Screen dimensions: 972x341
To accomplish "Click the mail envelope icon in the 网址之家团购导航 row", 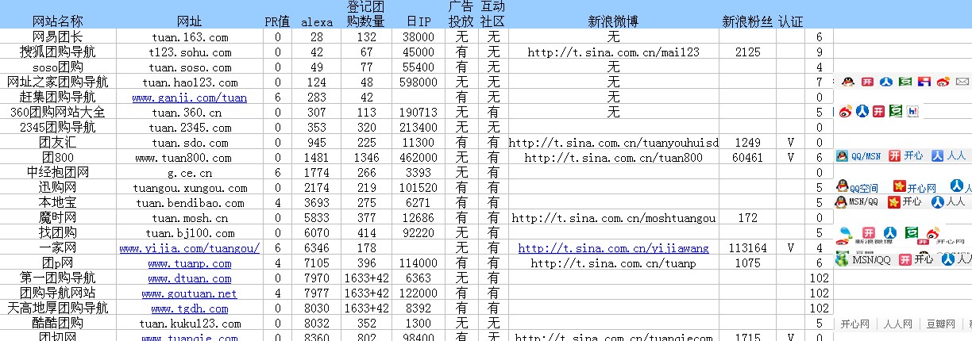I will pyautogui.click(x=962, y=81).
